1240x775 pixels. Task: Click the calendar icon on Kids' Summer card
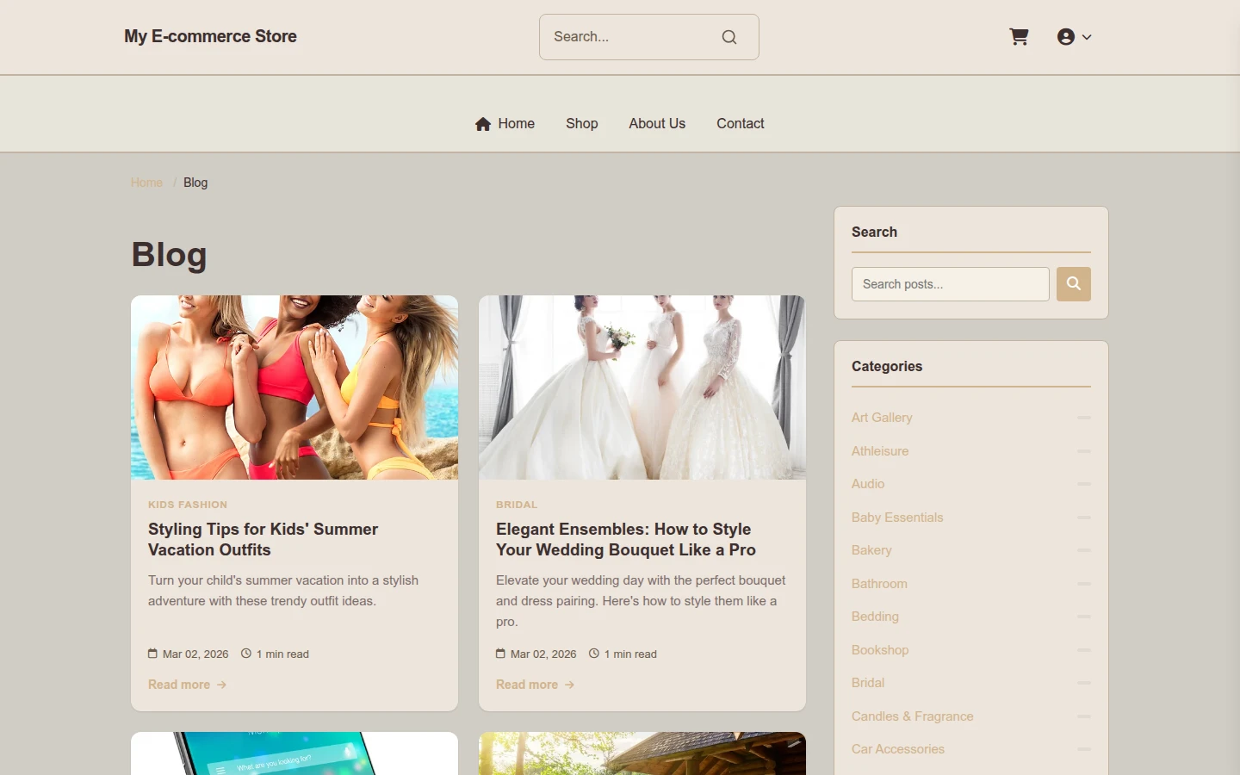click(152, 654)
